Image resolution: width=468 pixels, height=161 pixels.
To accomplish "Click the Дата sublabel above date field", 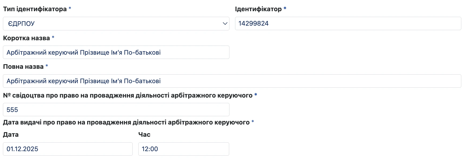I will pyautogui.click(x=11, y=135).
